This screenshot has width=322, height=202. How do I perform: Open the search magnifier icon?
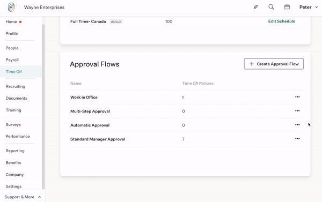point(271,7)
